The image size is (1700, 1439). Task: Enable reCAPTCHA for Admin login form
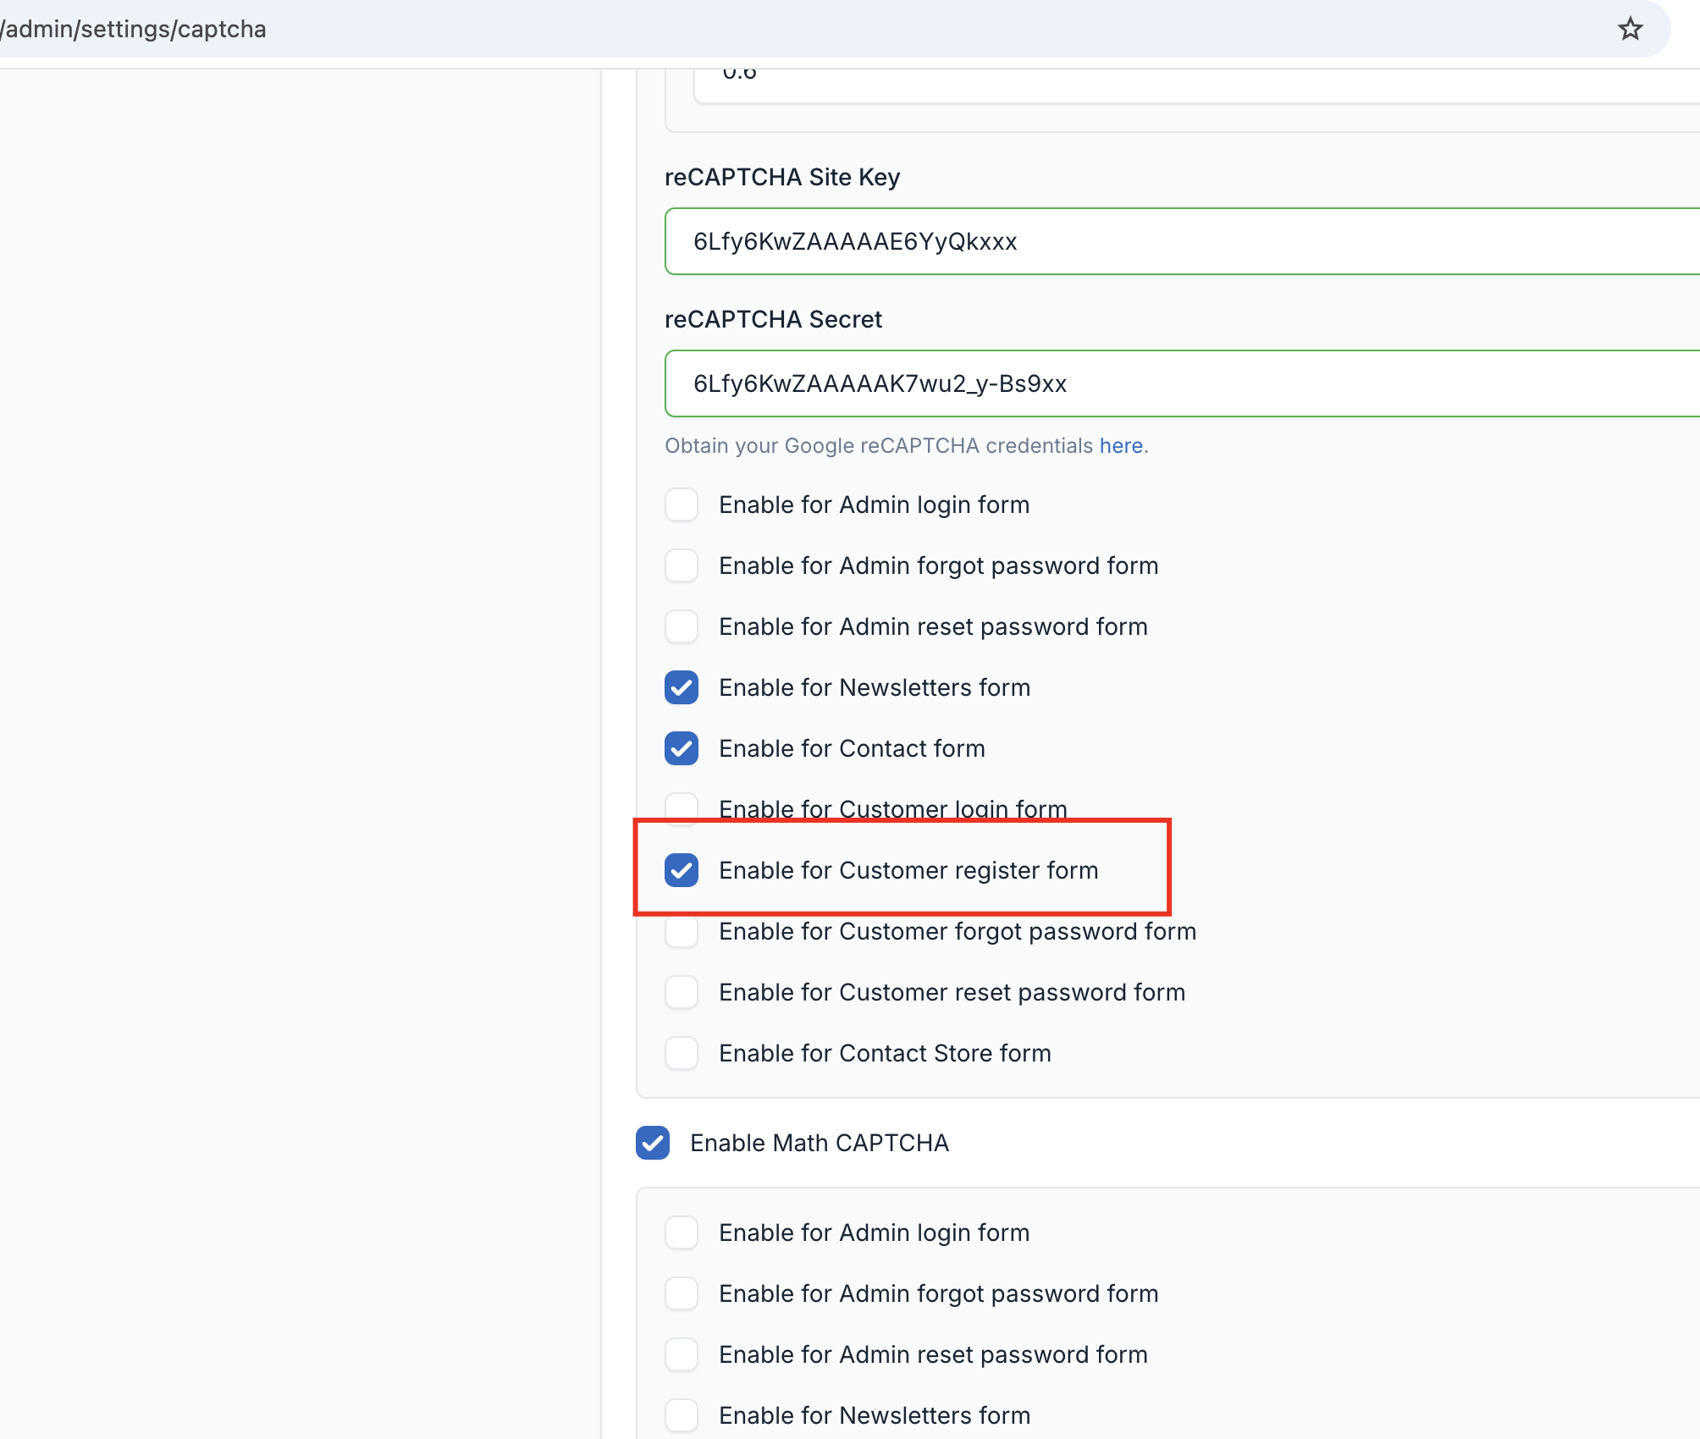pyautogui.click(x=682, y=504)
